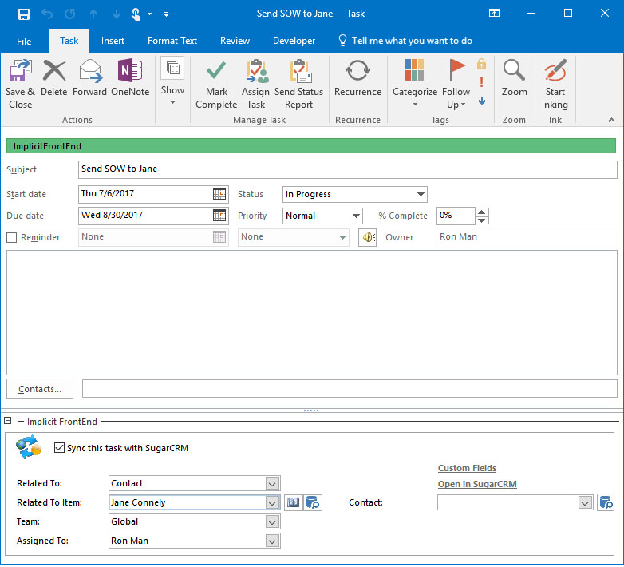This screenshot has width=624, height=567.
Task: Click the Contacts... button
Action: pyautogui.click(x=40, y=389)
